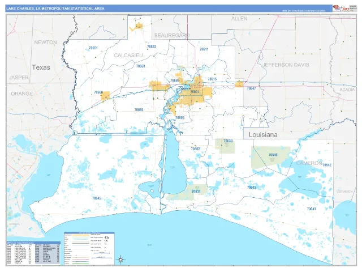The height and width of the screenshot is (272, 362).
Task: Click the ZIP Code Index table
Action: pyautogui.click(x=34, y=253)
